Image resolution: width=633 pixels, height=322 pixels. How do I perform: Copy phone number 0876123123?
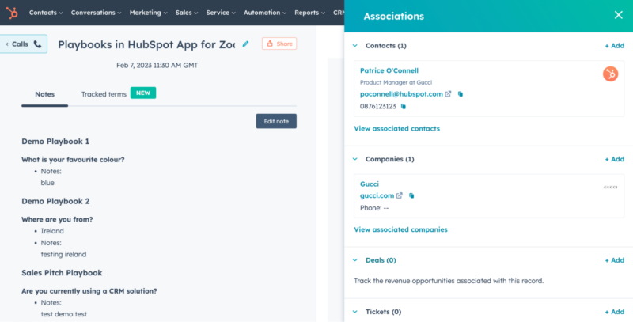(x=404, y=107)
